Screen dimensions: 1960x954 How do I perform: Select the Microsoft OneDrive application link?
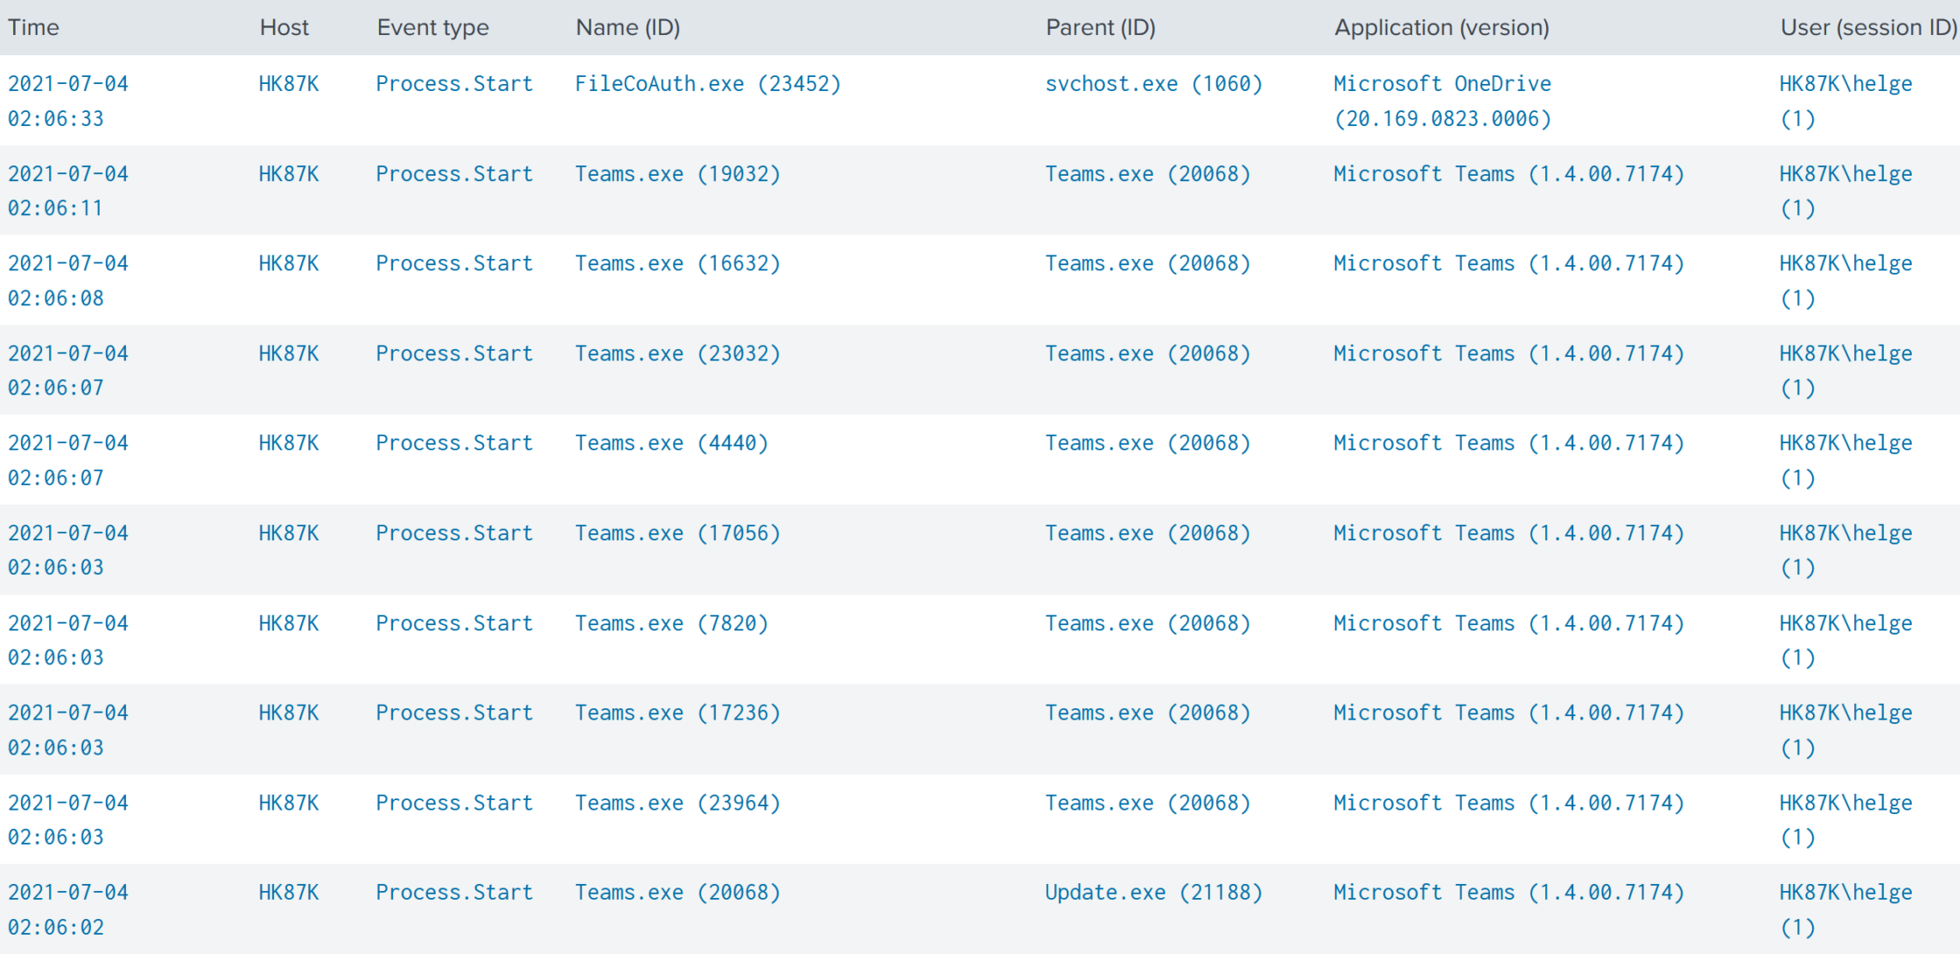(x=1441, y=84)
